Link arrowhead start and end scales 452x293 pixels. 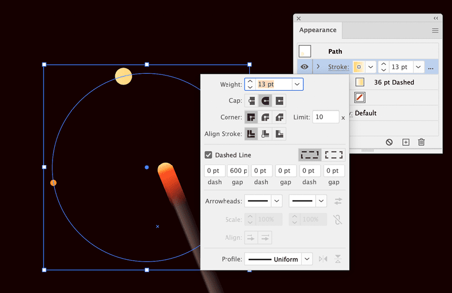[x=337, y=220]
